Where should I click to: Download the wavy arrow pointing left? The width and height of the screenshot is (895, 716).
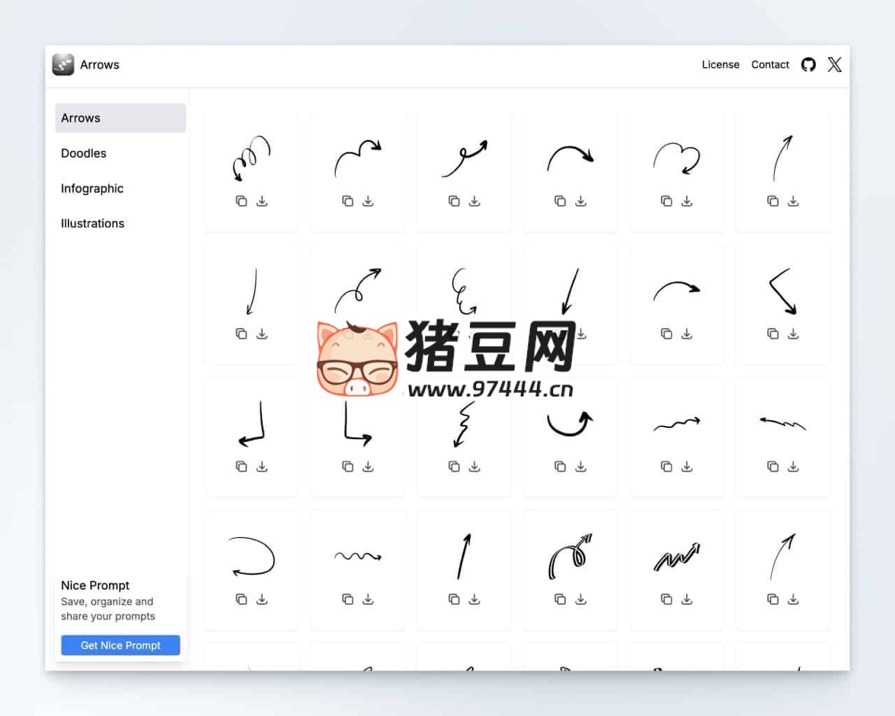(x=794, y=466)
